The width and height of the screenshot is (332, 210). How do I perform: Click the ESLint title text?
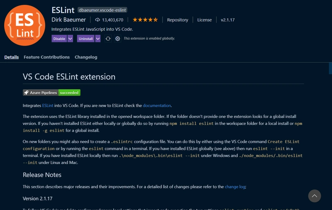coord(63,10)
